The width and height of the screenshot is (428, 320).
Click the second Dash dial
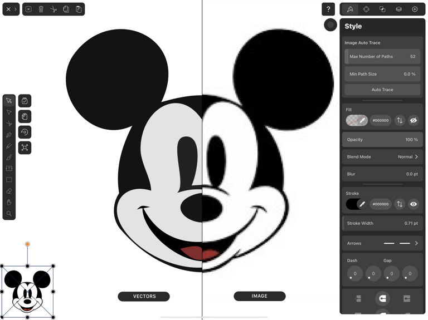point(373,274)
